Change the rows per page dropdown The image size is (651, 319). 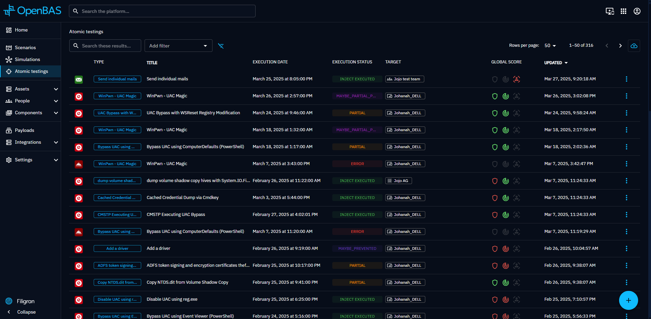click(550, 46)
